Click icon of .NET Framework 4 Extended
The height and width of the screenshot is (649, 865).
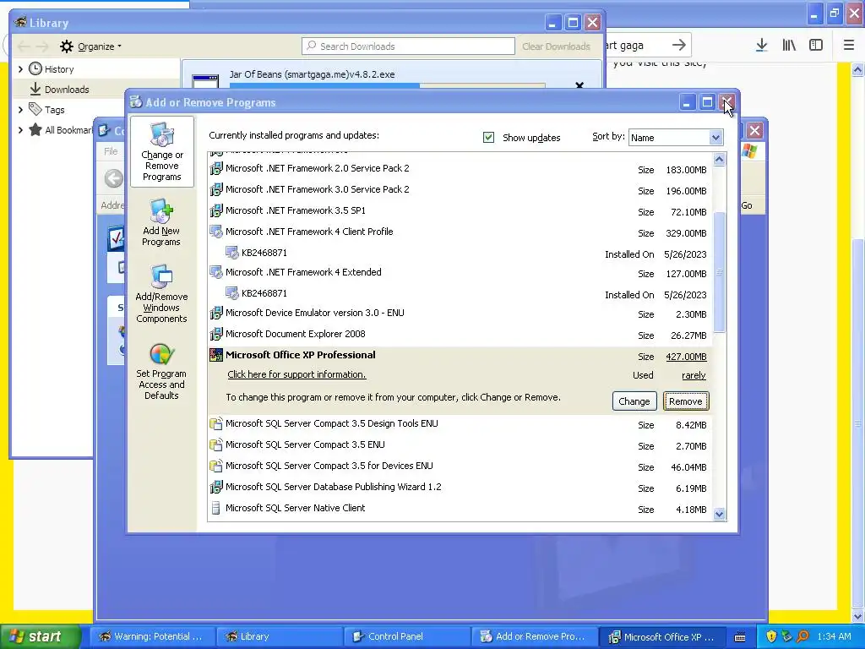click(x=216, y=273)
